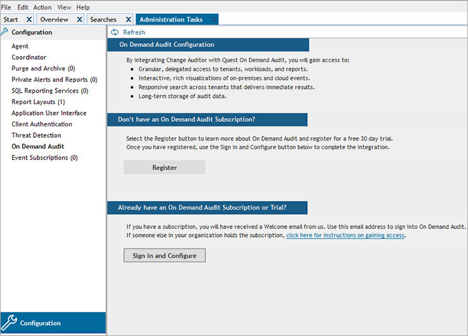
Task: Open the Action menu
Action: click(x=43, y=7)
